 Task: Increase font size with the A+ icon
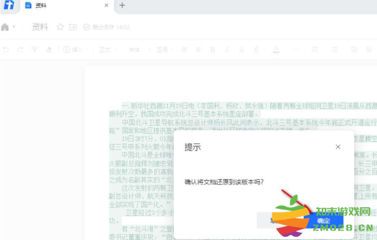[x=184, y=50]
